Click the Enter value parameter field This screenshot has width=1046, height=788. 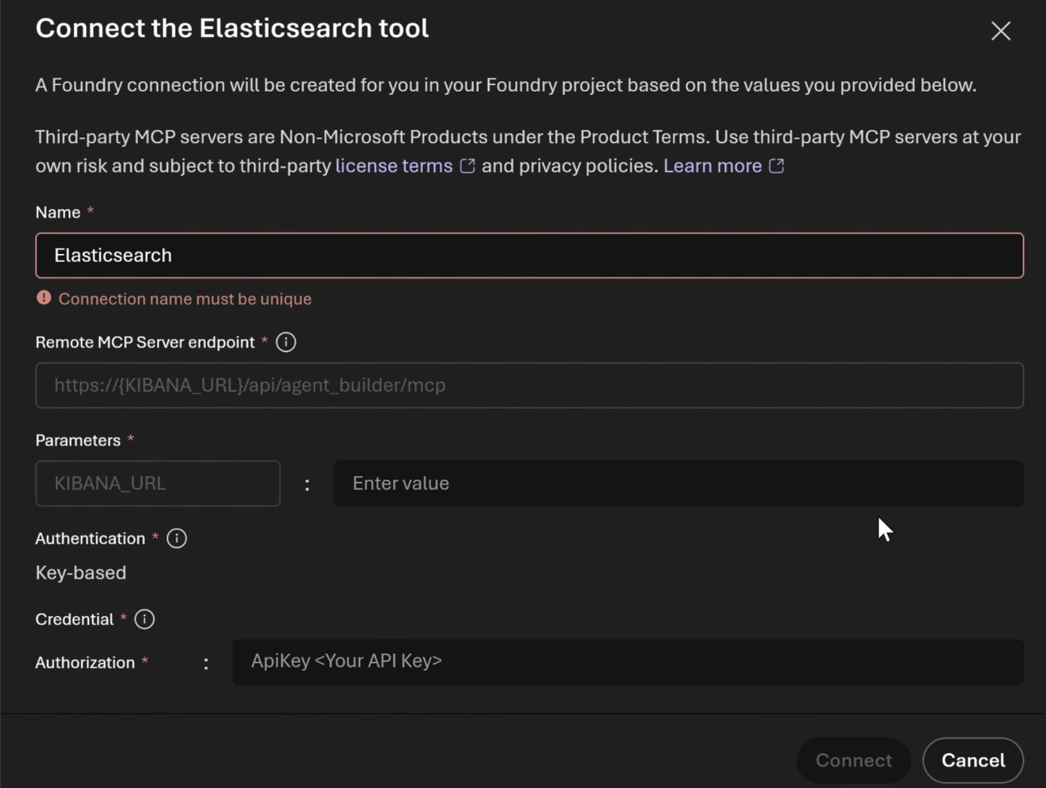click(x=678, y=483)
